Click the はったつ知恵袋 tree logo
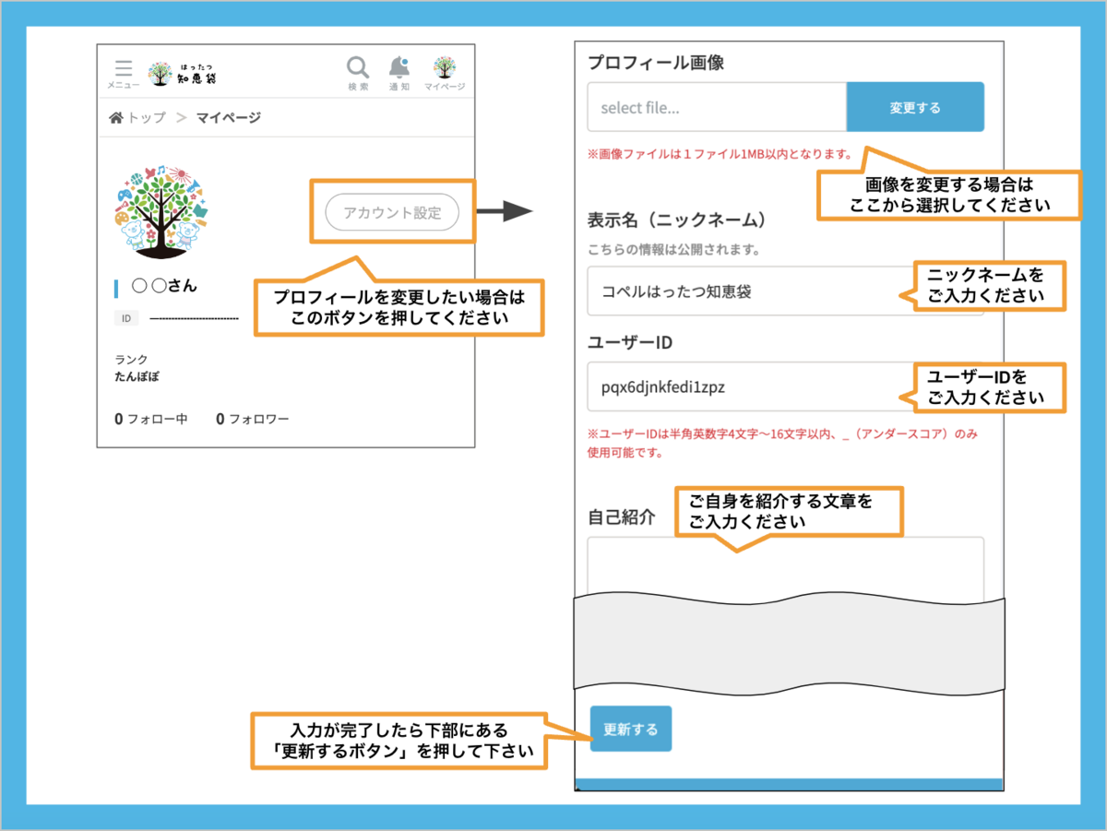Viewport: 1107px width, 831px height. pyautogui.click(x=184, y=73)
